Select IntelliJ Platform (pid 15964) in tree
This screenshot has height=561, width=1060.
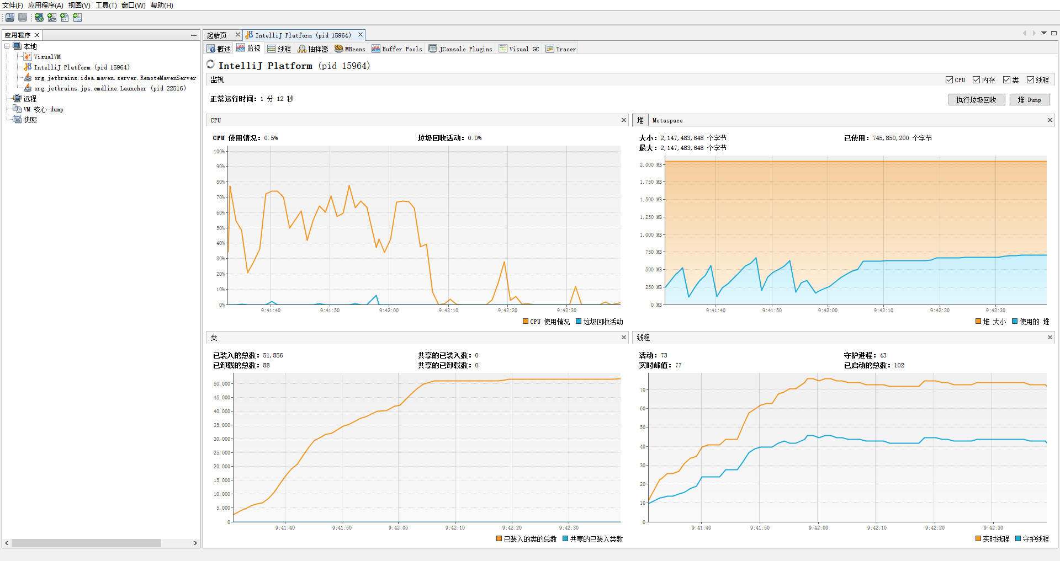[x=82, y=67]
